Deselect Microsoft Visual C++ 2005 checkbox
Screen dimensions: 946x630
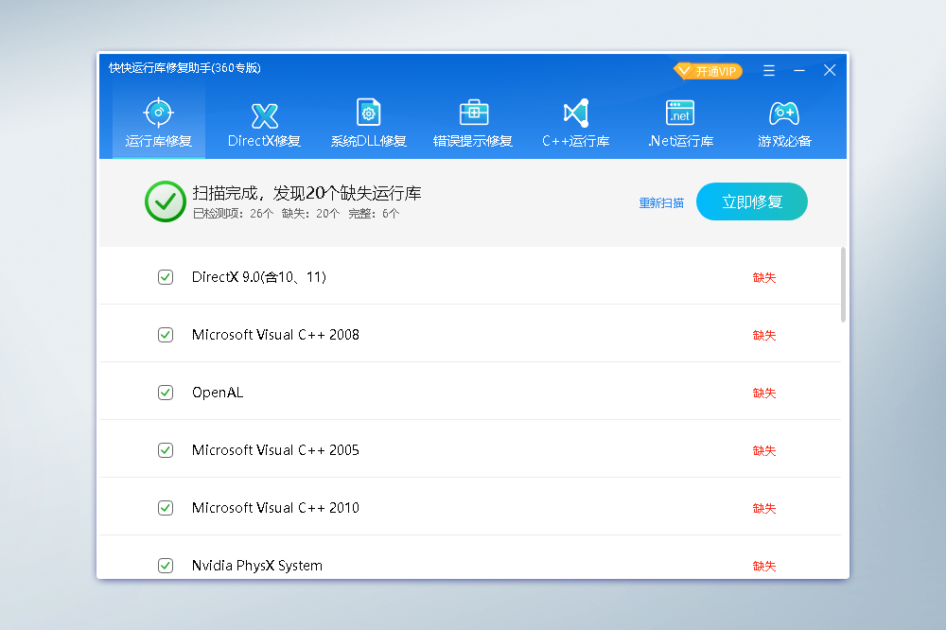point(166,450)
